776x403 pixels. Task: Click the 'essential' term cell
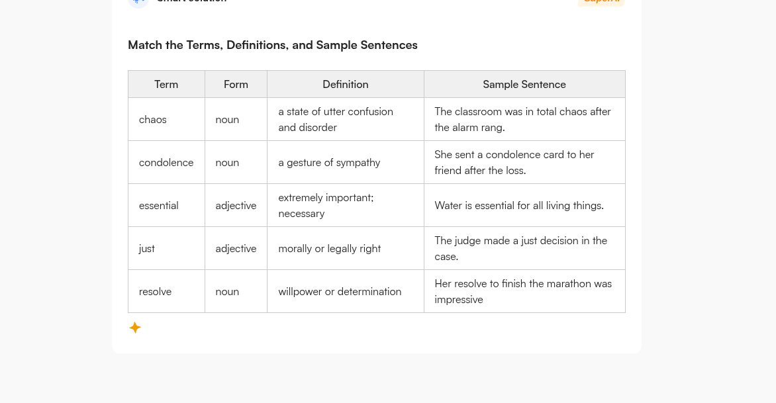159,206
